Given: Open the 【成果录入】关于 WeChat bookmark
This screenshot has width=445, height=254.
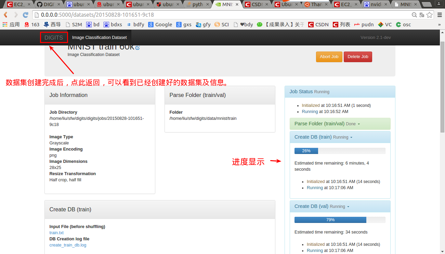Looking at the screenshot, I should (x=280, y=25).
